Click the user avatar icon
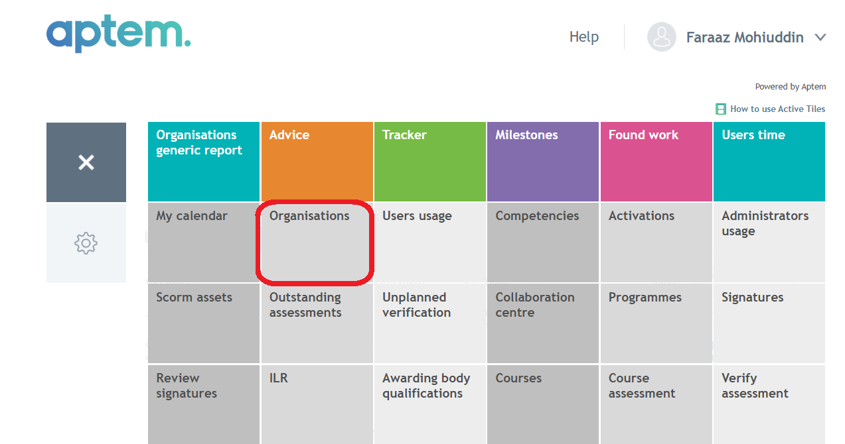845x444 pixels. 662,37
